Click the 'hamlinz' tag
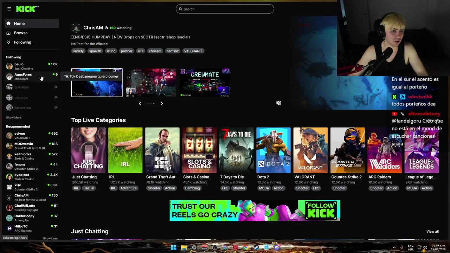The height and width of the screenshot is (253, 450). coord(173,51)
